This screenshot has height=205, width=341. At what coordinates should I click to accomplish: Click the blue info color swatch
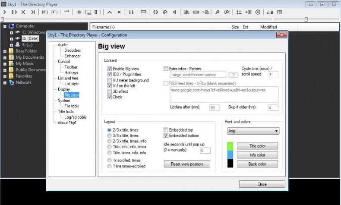click(x=230, y=155)
